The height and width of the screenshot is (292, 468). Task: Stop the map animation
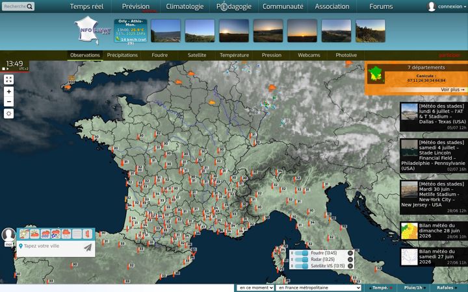coord(4,69)
